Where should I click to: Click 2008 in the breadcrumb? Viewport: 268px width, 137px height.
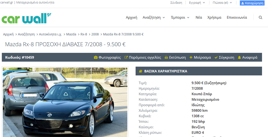tap(95, 34)
